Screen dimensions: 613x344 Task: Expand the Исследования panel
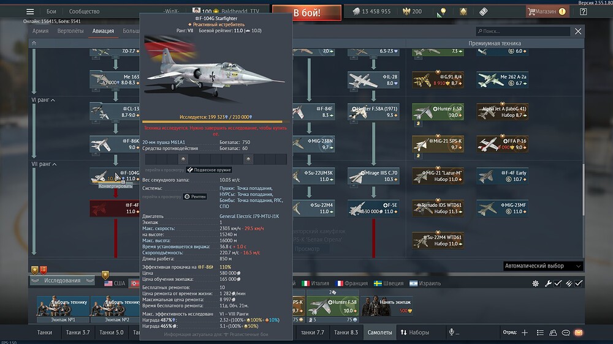[x=62, y=280]
